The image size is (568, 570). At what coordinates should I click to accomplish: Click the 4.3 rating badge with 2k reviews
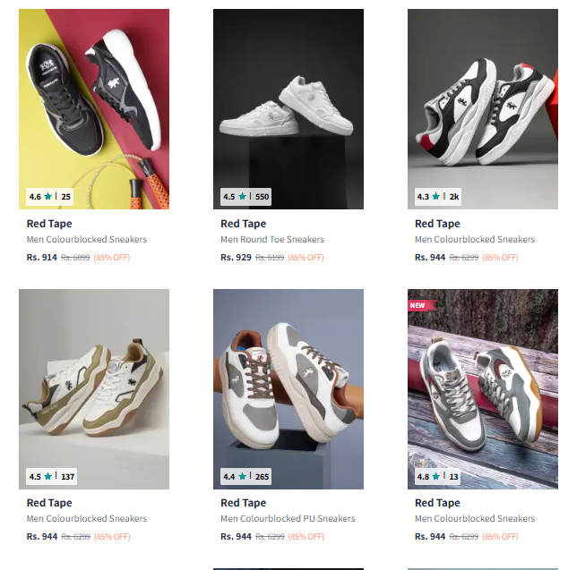[x=438, y=196]
